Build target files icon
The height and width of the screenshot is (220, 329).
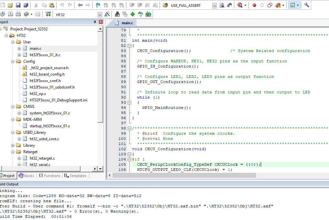tap(10, 14)
